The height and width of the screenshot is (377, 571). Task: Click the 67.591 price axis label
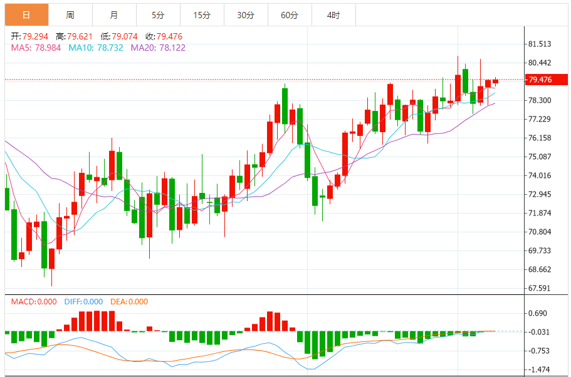(540, 288)
